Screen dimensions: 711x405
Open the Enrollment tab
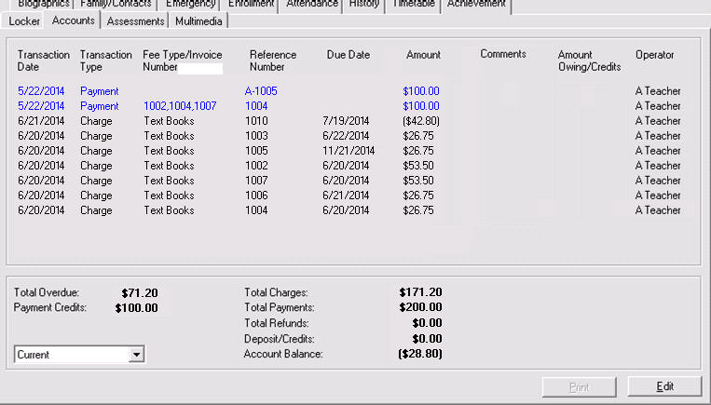pyautogui.click(x=252, y=4)
